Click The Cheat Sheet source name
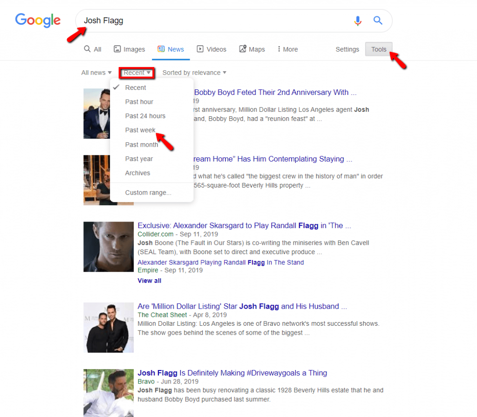Screen dimensions: 477x417 point(162,315)
